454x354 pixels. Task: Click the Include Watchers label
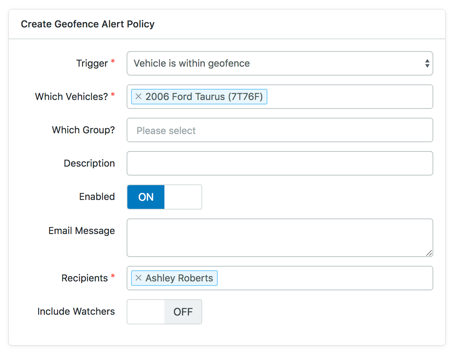(76, 311)
